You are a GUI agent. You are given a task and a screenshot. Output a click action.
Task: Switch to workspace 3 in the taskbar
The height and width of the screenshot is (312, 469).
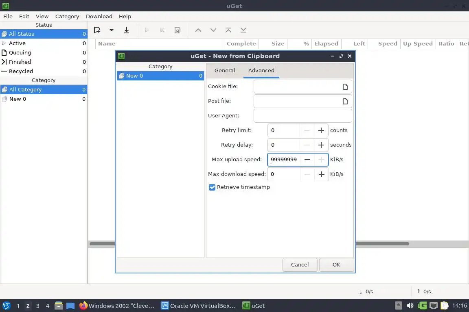click(x=38, y=306)
